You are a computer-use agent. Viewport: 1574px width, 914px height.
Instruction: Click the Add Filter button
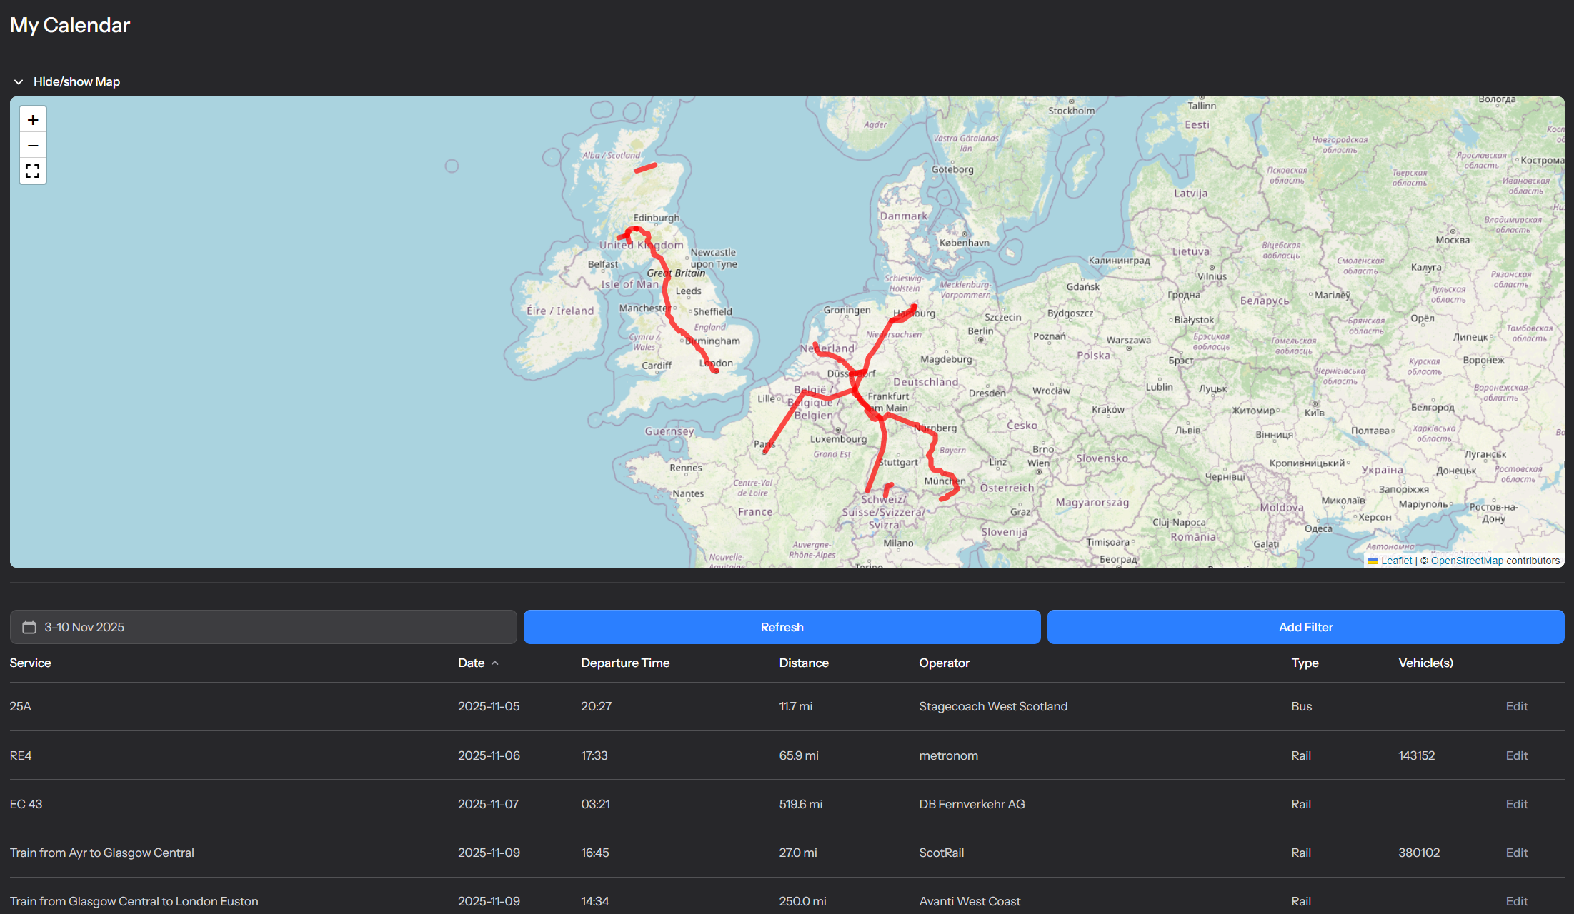[x=1305, y=627]
